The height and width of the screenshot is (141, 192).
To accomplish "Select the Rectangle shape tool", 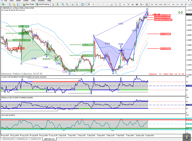I will tap(137, 4).
